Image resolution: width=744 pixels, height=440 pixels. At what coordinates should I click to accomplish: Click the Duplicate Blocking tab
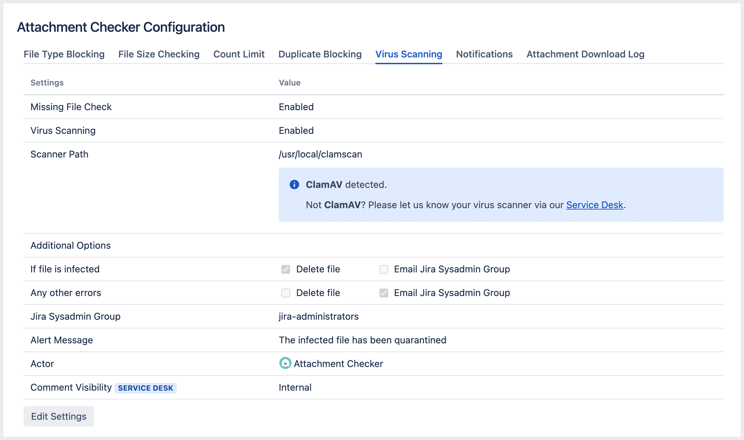pyautogui.click(x=320, y=54)
